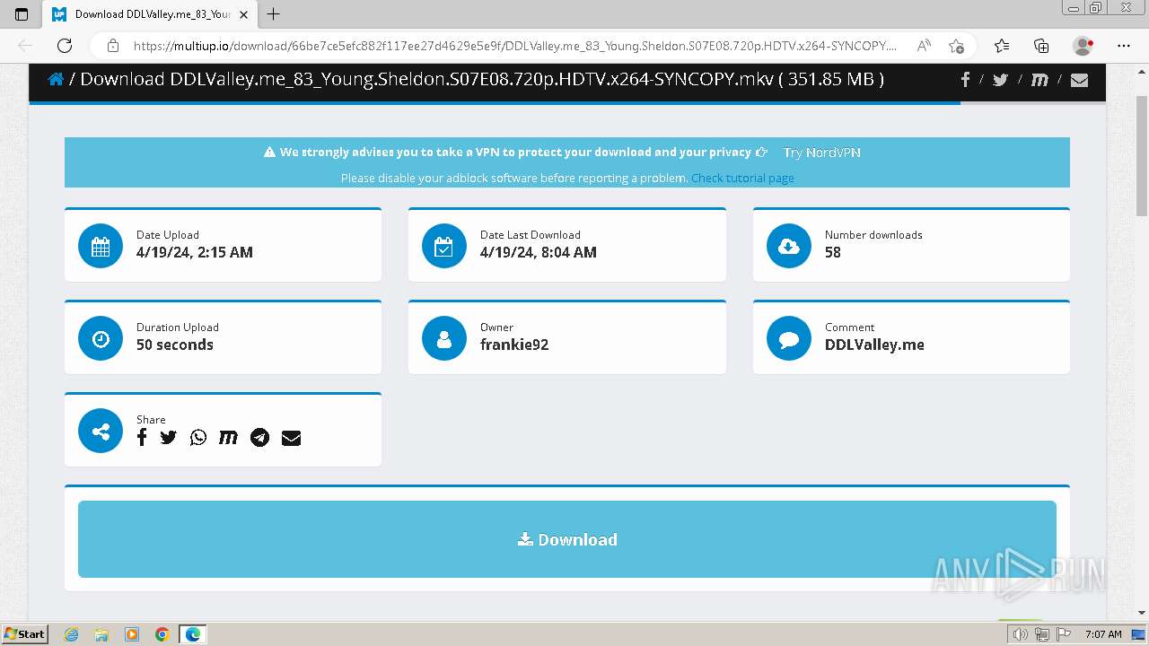View site information lock icon

[x=113, y=46]
